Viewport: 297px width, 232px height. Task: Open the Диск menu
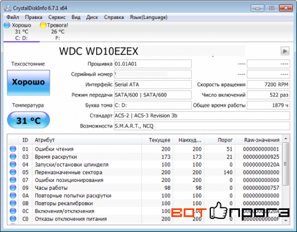[92, 17]
